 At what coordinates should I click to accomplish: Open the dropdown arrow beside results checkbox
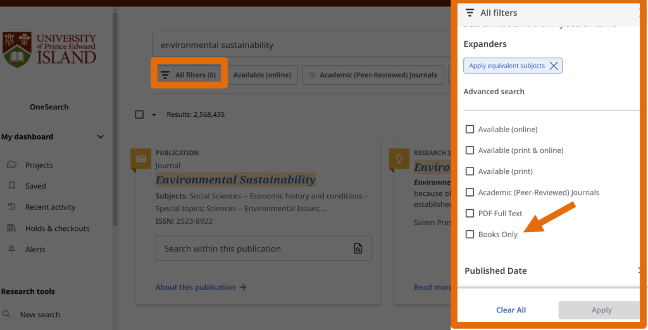tap(154, 115)
